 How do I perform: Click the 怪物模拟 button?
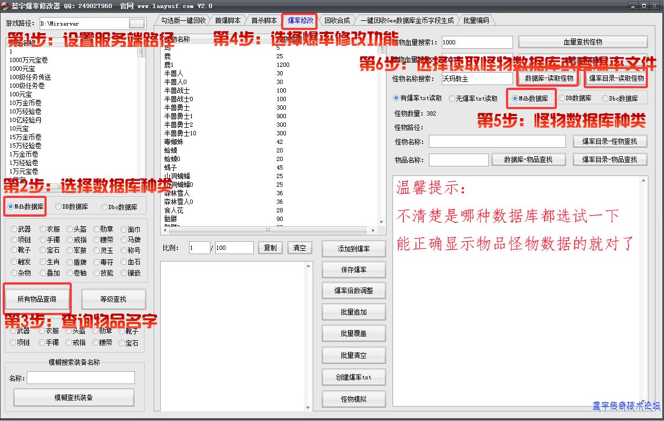pos(353,399)
